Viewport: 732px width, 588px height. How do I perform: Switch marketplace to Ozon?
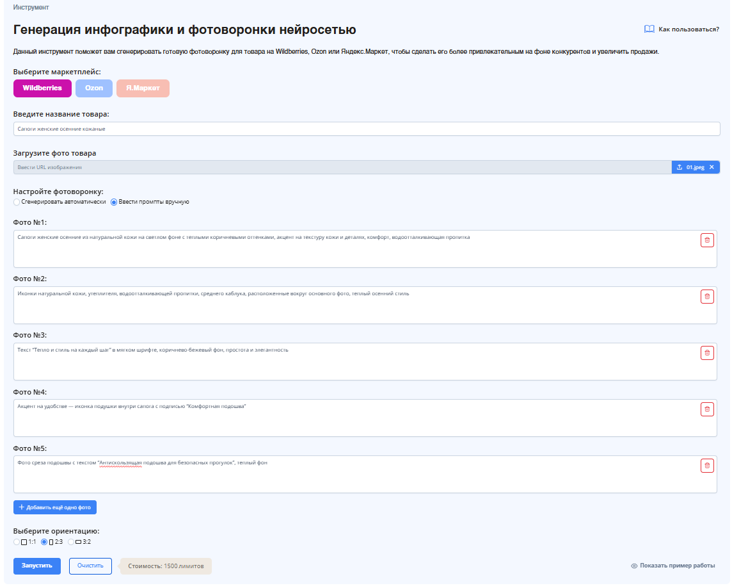click(x=94, y=88)
